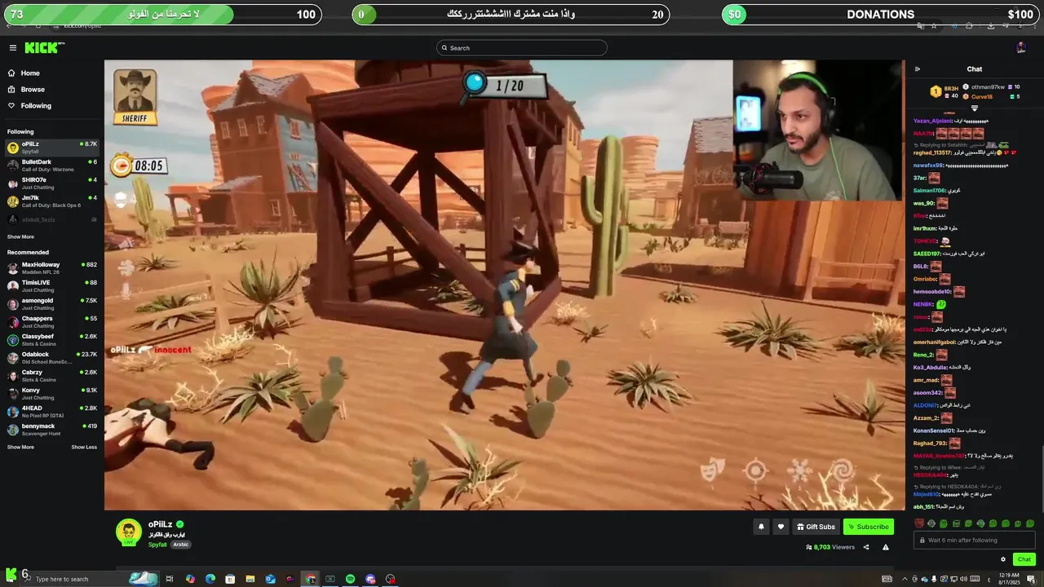Click the verified badge next to oPiiLz
The width and height of the screenshot is (1044, 587).
coord(180,524)
